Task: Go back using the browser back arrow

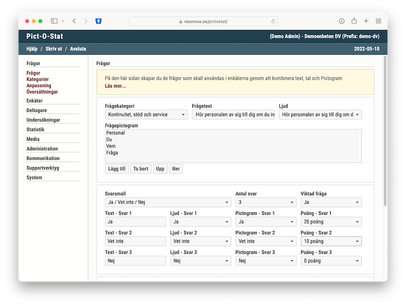Action: pyautogui.click(x=74, y=21)
